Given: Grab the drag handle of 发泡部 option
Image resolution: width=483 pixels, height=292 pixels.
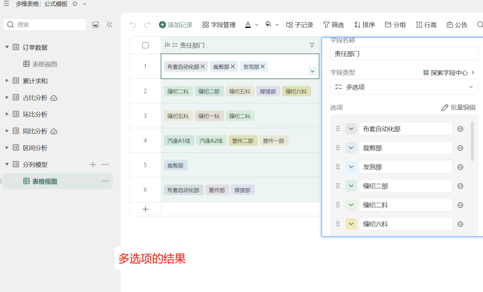Looking at the screenshot, I should (x=338, y=167).
